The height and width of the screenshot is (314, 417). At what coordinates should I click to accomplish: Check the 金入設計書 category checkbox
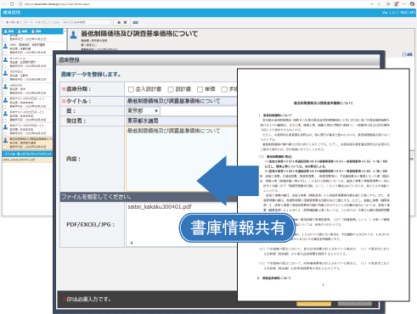(x=131, y=89)
